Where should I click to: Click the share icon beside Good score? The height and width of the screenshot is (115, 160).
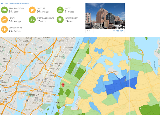point(2,3)
